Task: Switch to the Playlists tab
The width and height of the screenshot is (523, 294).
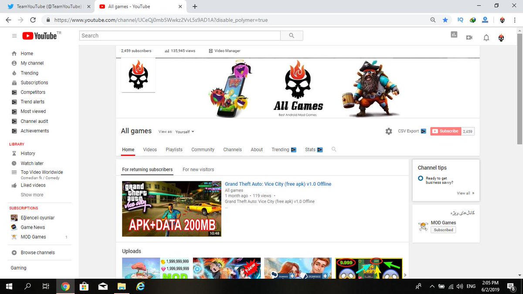Action: (174, 149)
